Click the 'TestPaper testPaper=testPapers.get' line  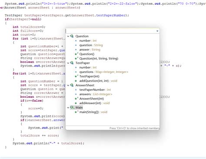click(x=67, y=15)
